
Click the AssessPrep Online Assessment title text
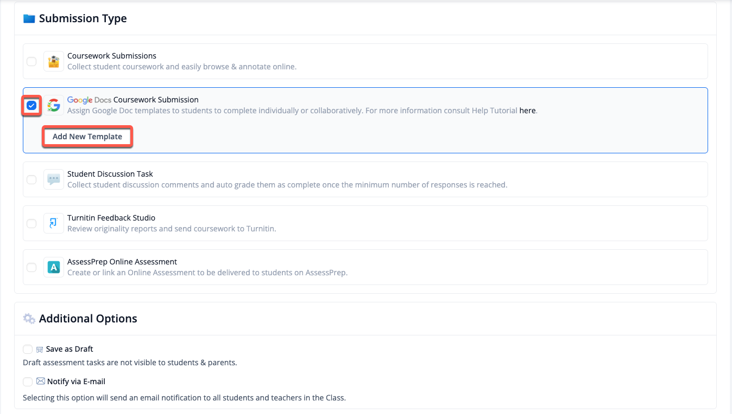[x=122, y=262]
